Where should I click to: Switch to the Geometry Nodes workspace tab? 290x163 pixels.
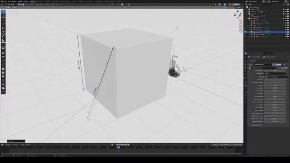[x=110, y=2]
